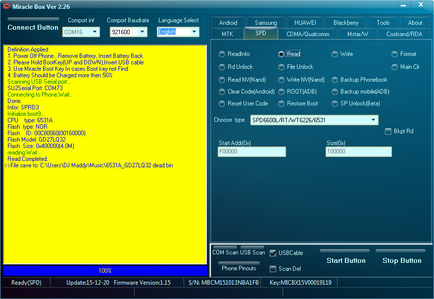Click the COM Scan button
Image resolution: width=434 pixels, height=299 pixels.
(x=225, y=252)
